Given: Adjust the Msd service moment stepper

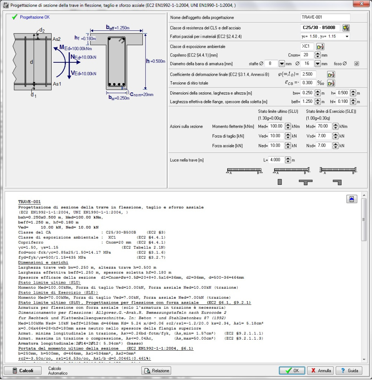Looking at the screenshot, I should [335, 126].
